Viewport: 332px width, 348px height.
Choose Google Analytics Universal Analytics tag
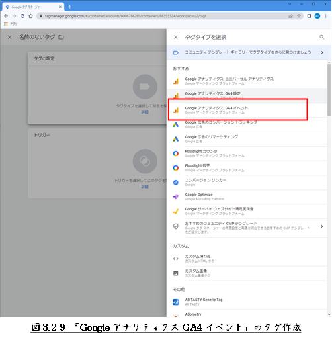(247, 81)
